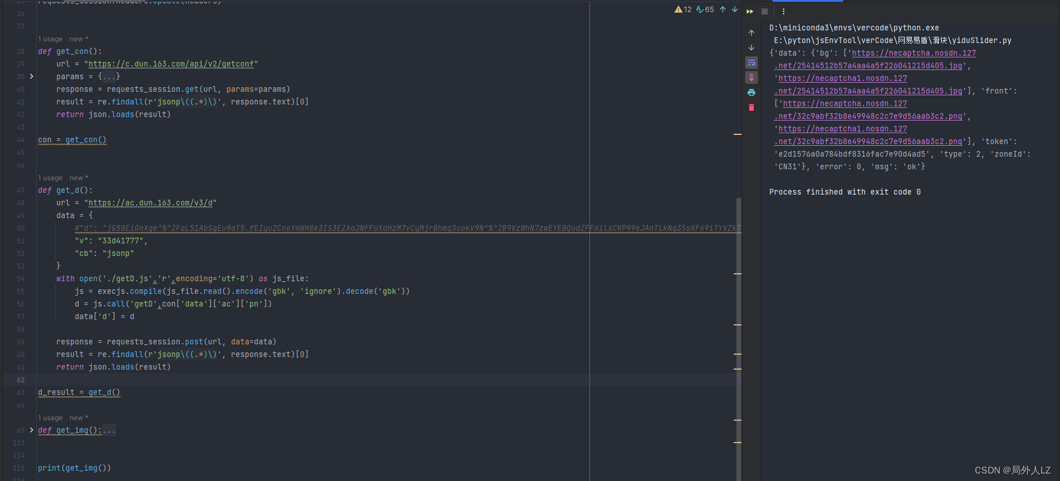
Task: Place cursor on 'd_result = get_d()' statement
Action: (79, 392)
